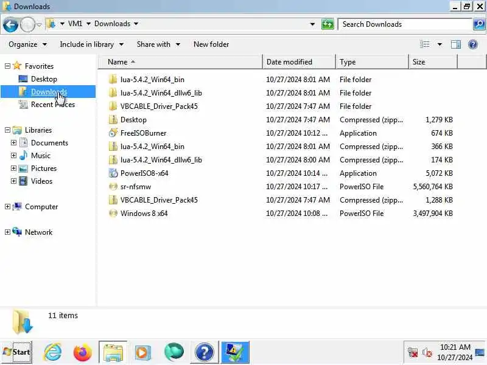Focus the Search Downloads field
The height and width of the screenshot is (365, 487).
pos(405,24)
